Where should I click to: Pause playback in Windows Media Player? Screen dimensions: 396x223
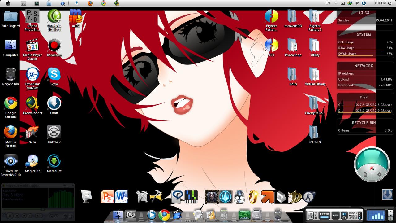[10, 216]
